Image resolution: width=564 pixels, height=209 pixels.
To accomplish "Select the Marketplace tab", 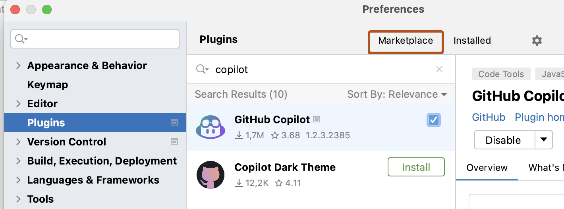I will point(406,41).
